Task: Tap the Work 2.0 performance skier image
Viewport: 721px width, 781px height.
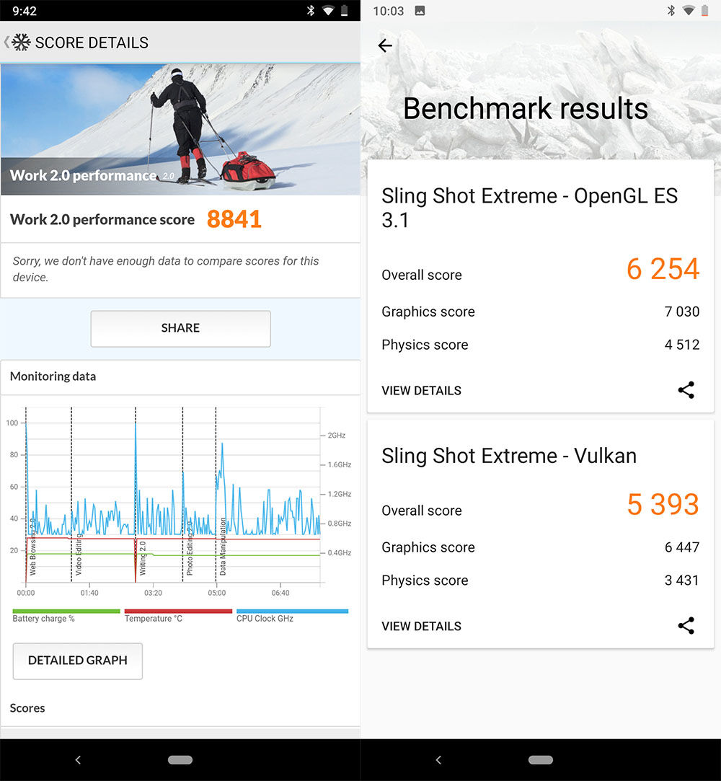Action: (180, 130)
